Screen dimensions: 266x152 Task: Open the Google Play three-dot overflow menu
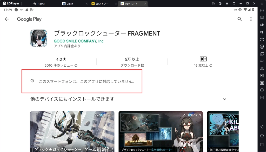click(251, 19)
